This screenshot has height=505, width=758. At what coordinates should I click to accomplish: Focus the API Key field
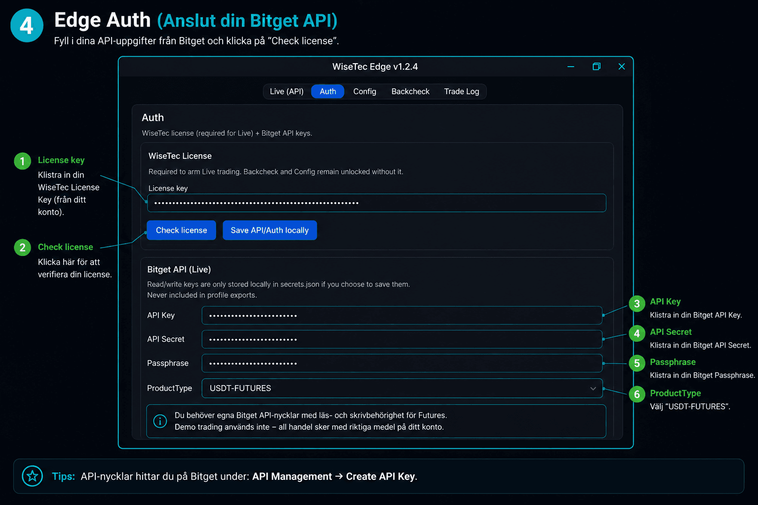[402, 316]
